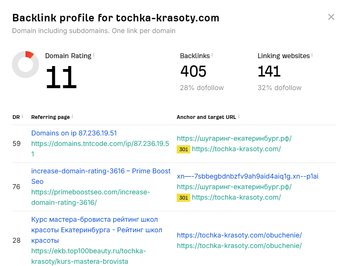Click the Domain Rating donut chart

(x=26, y=65)
